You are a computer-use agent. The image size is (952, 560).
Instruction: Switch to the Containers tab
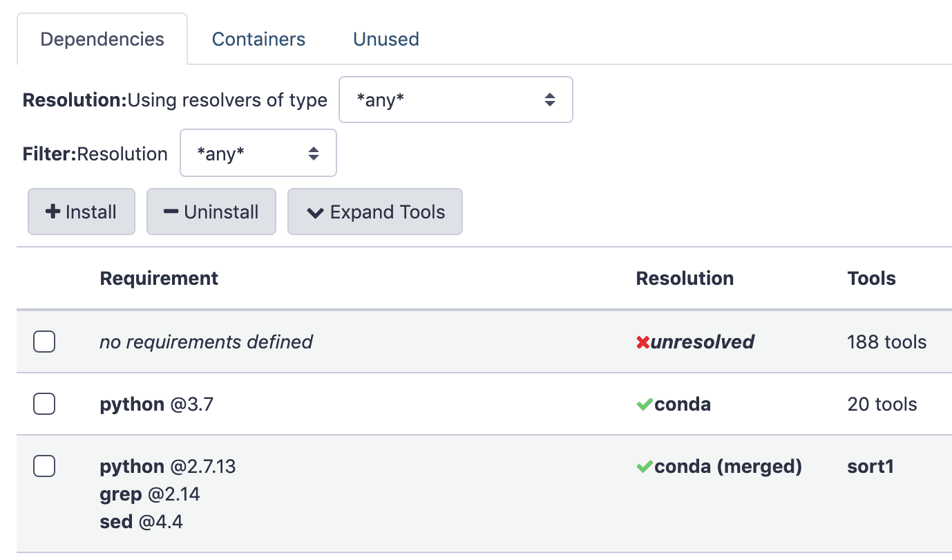[258, 39]
